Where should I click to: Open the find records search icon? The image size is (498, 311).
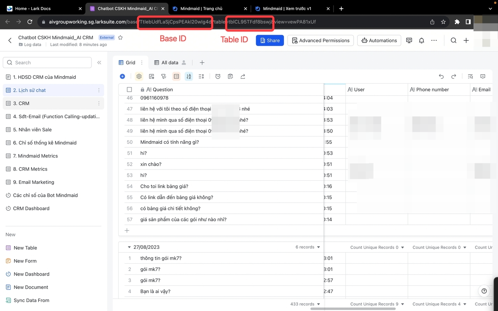click(x=470, y=77)
